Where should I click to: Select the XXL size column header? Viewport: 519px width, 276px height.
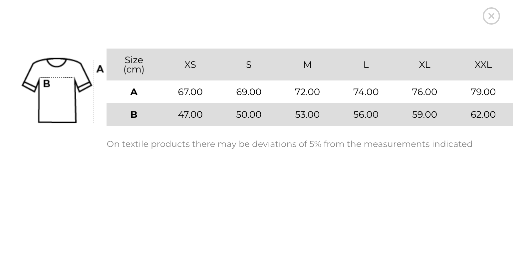tap(483, 65)
